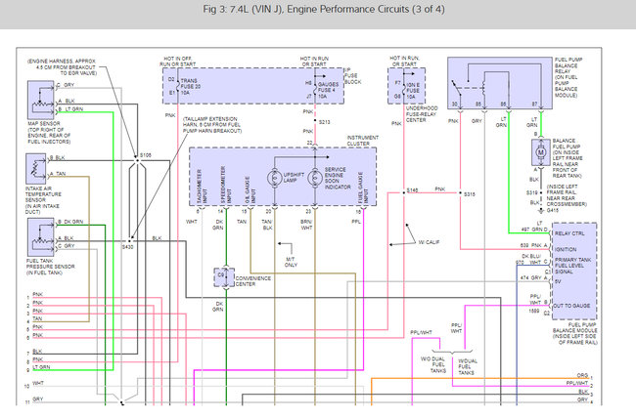Screen dimensions: 636x419
Task: Select the GAUGES Fuse 4 fuse symbol
Action: coord(315,90)
